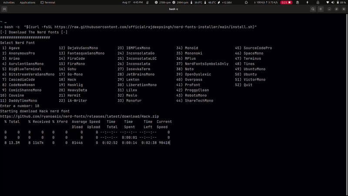Open the Applications menu
This screenshot has height=196, width=348.
(x=27, y=3)
